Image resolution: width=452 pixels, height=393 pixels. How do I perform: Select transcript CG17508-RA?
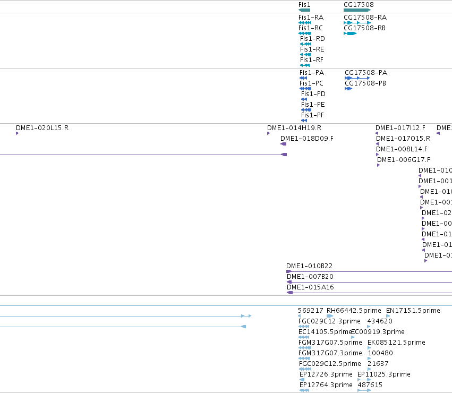click(x=365, y=18)
